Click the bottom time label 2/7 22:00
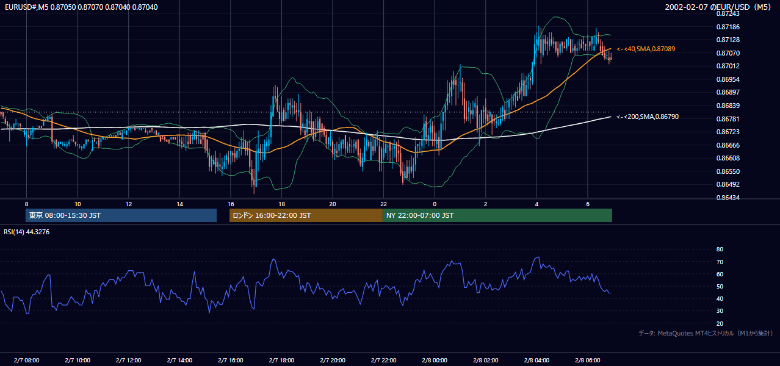Viewport: 780px width, 366px height. pos(384,361)
